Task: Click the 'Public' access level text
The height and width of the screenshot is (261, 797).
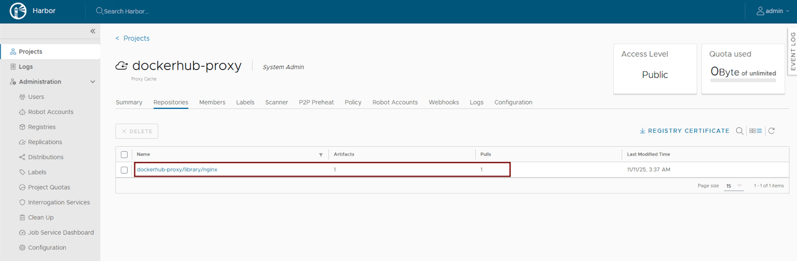Action: pyautogui.click(x=655, y=75)
